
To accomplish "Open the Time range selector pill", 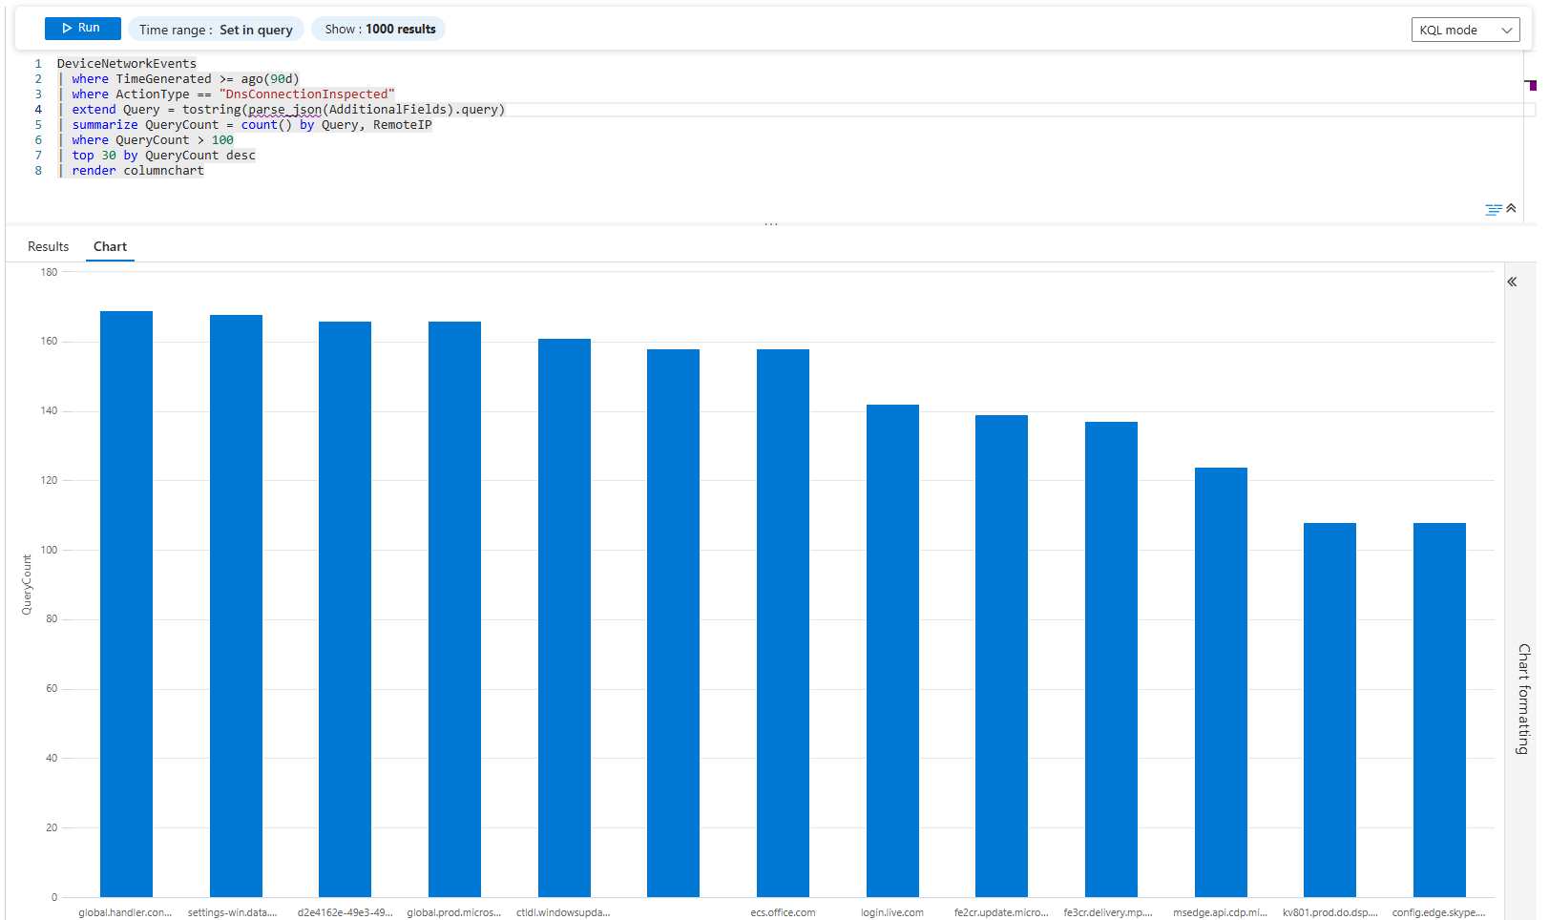I will click(x=216, y=30).
